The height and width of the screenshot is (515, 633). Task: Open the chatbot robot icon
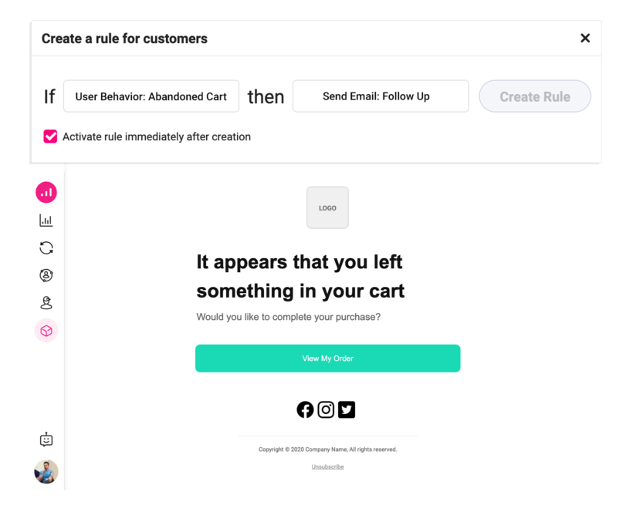(x=46, y=439)
